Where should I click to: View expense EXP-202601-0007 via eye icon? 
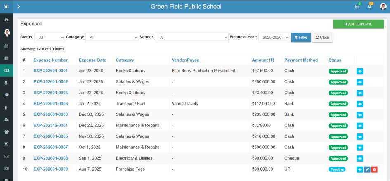pyautogui.click(x=359, y=148)
